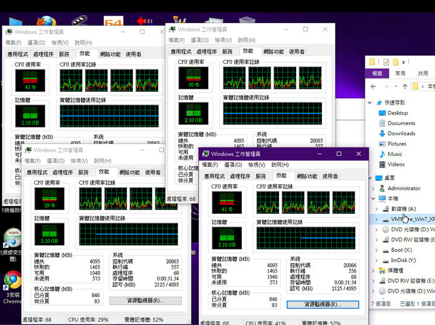Image resolution: width=435 pixels, height=325 pixels.
Task: Click DVD 光碟機 (D:) disc icon under 本機
Action: pos(385,230)
